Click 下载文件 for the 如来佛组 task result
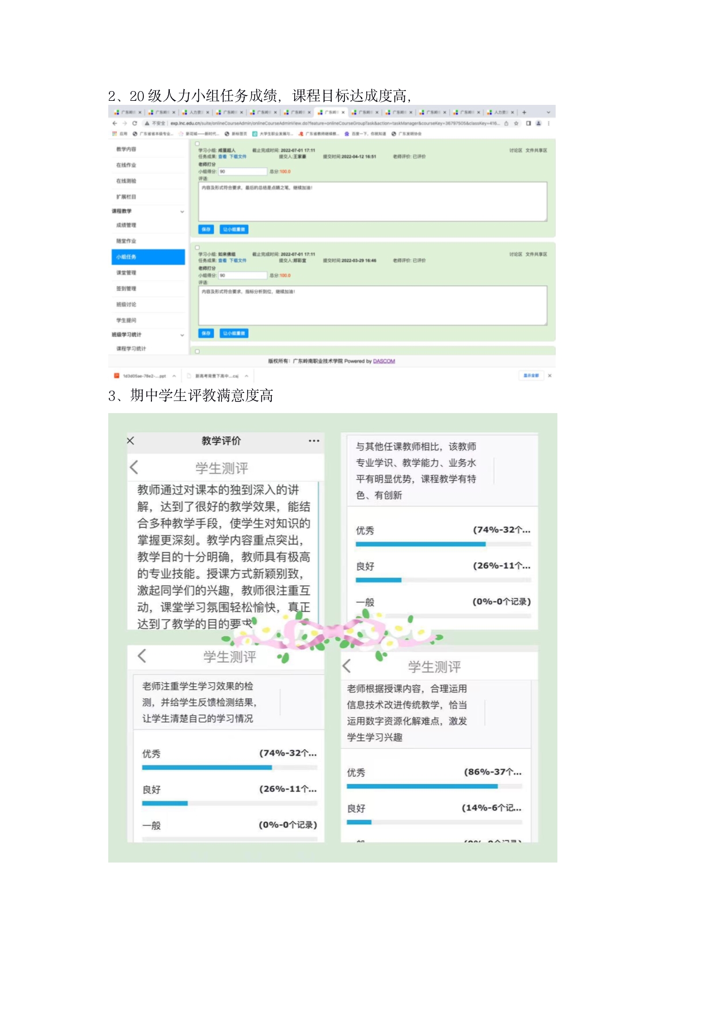 click(x=238, y=260)
